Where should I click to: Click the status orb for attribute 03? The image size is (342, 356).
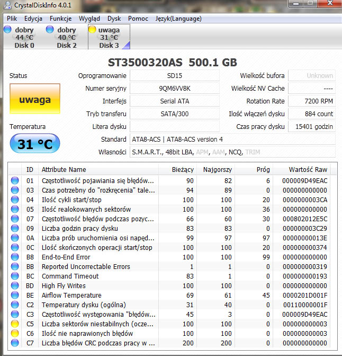click(x=15, y=190)
